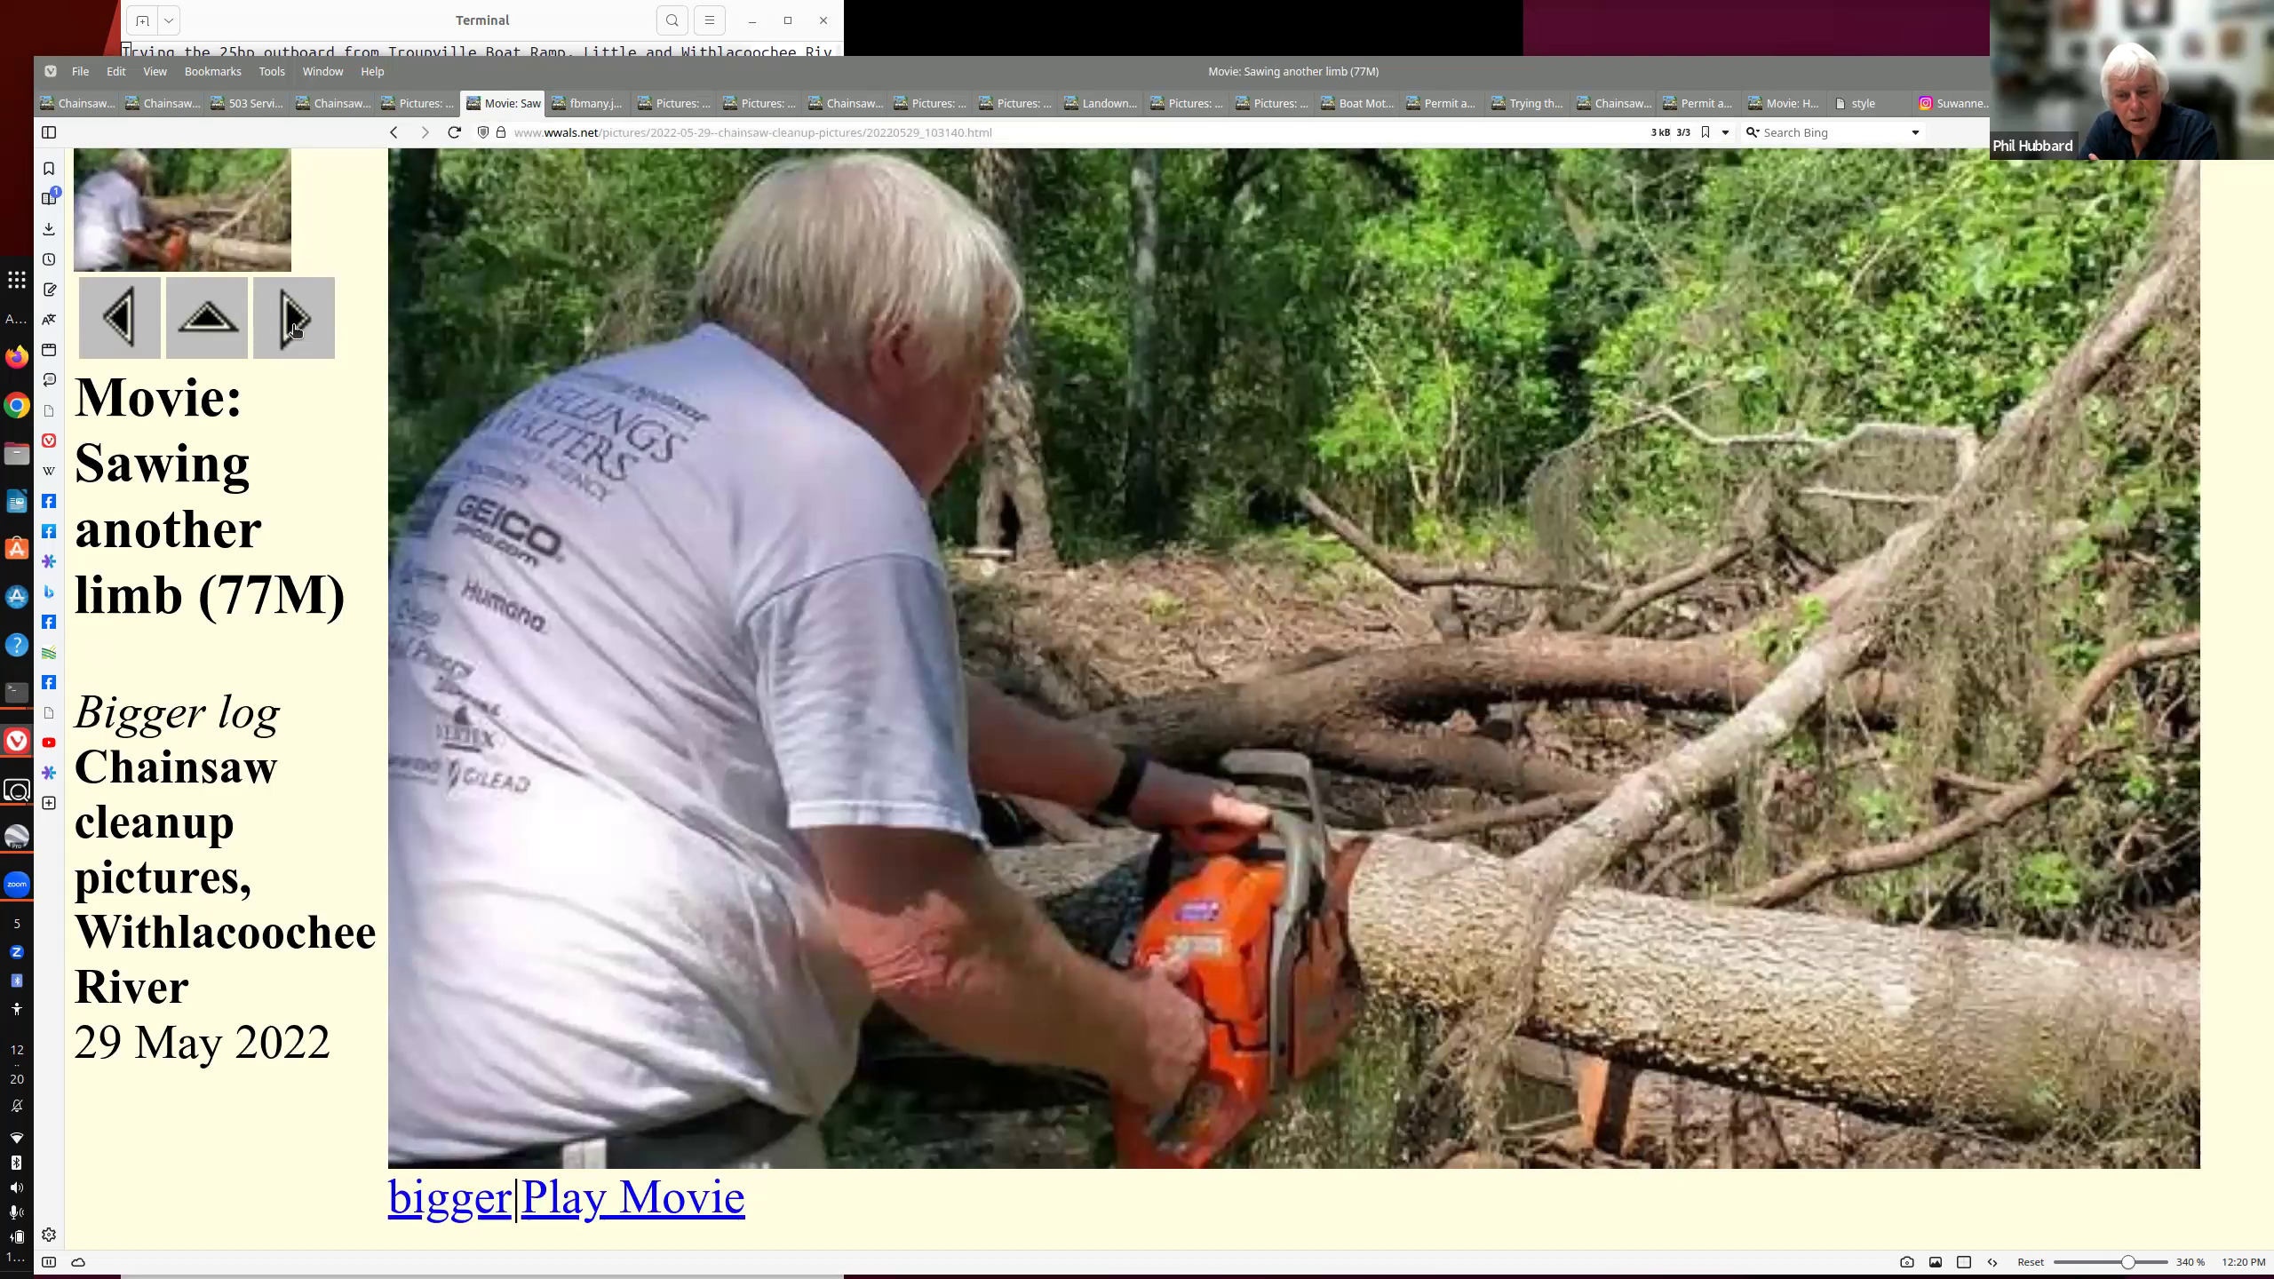This screenshot has height=1279, width=2274.
Task: Open the search engine selector
Action: (1753, 132)
